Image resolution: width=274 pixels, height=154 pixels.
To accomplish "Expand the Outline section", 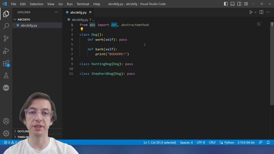I will click(x=37, y=131).
